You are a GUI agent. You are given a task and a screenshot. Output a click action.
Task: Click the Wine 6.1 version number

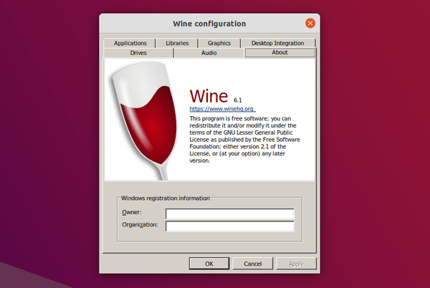237,100
